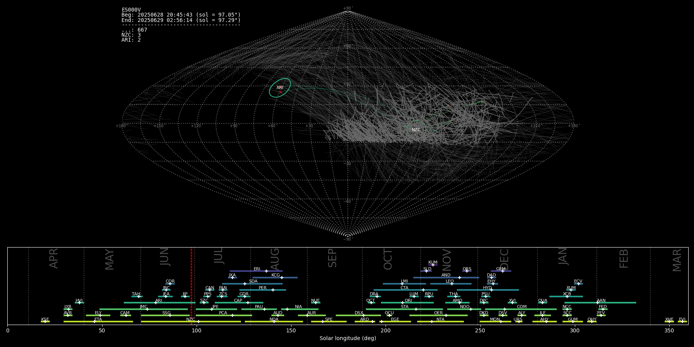
Task: Click the SPE shower label in timeline
Action: click(x=329, y=320)
